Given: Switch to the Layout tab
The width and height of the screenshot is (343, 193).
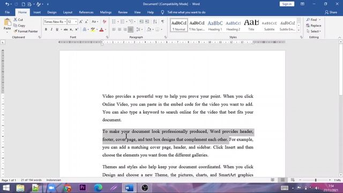Looking at the screenshot, I should [x=68, y=12].
